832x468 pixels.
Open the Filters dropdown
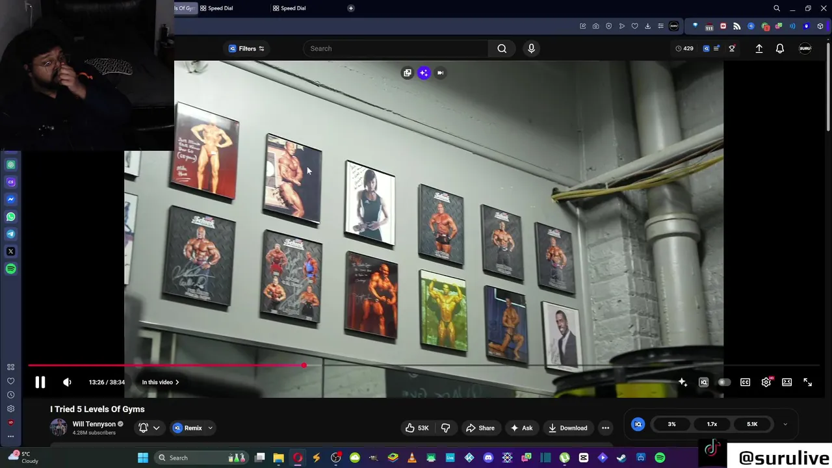coord(246,48)
